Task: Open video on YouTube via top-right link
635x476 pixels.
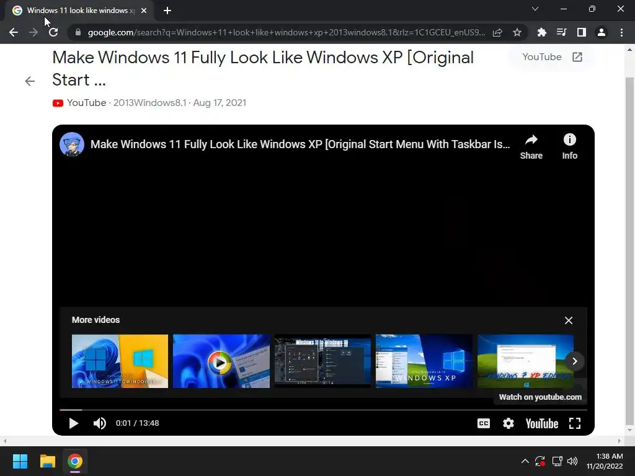Action: (552, 57)
